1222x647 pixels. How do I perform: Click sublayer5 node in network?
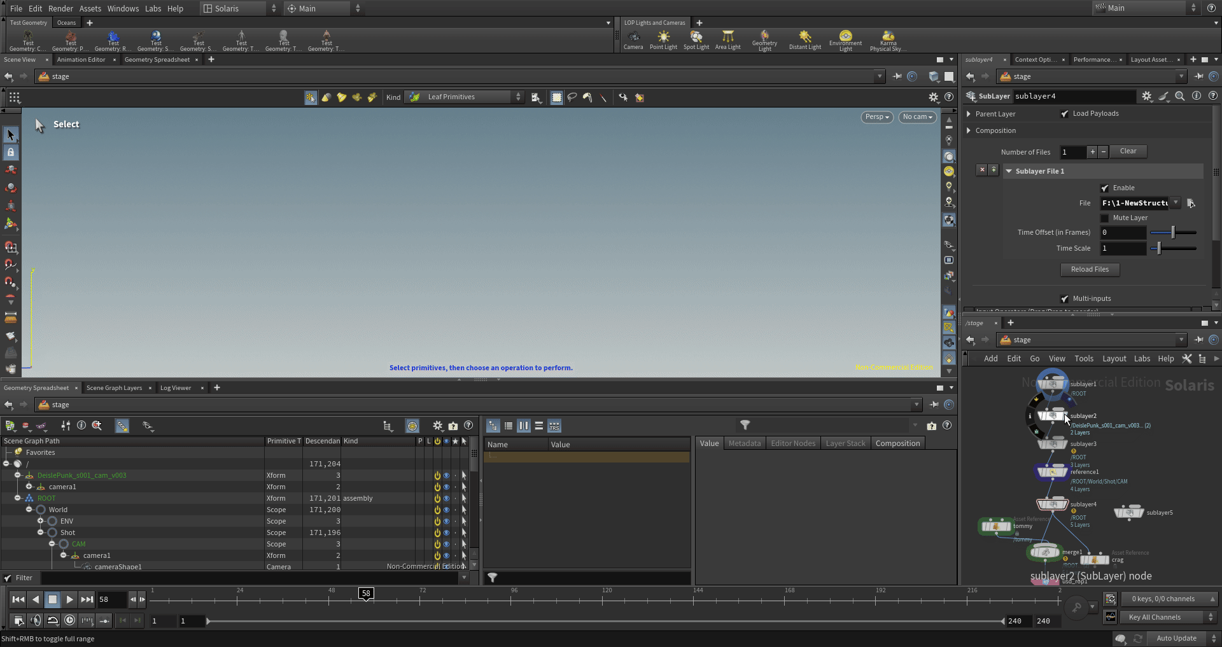pyautogui.click(x=1129, y=512)
